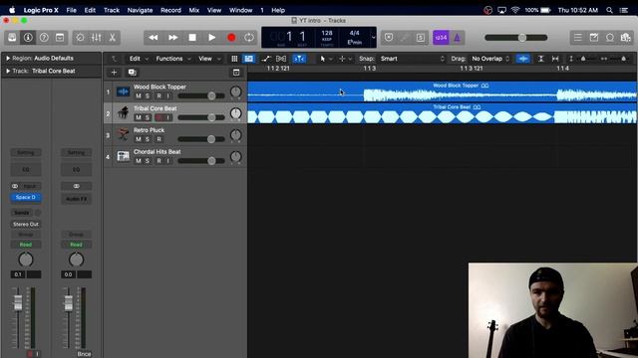Click the Audio FX slot button
Viewport: 638px width, 358px height.
(x=76, y=199)
